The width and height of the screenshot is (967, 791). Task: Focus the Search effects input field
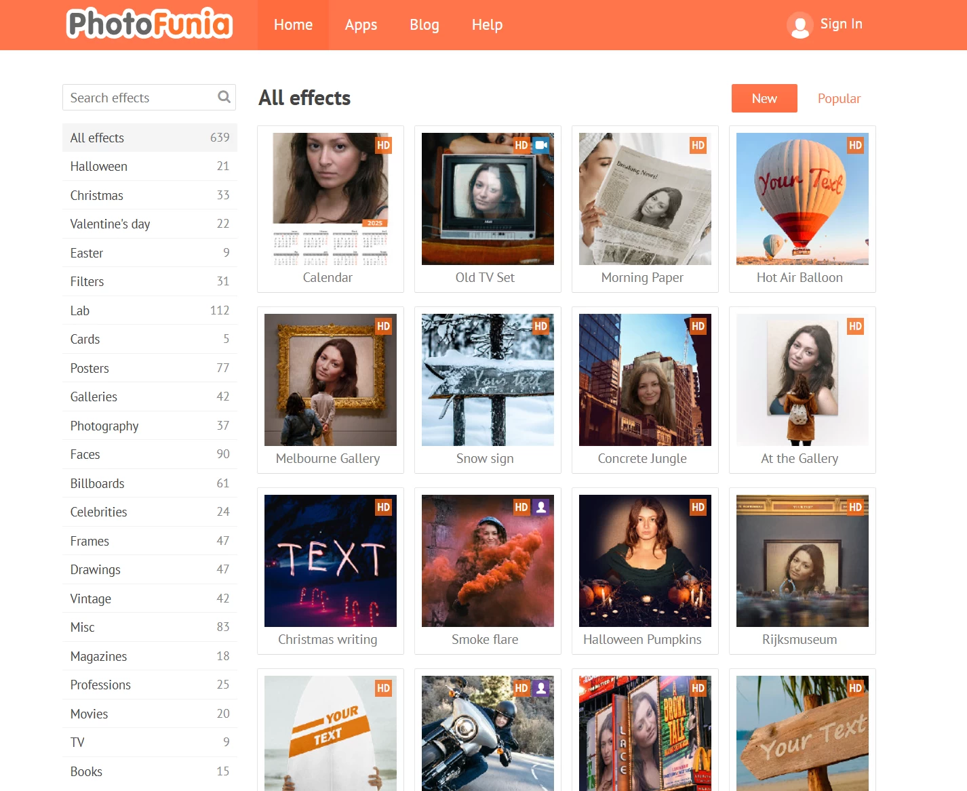click(x=139, y=98)
